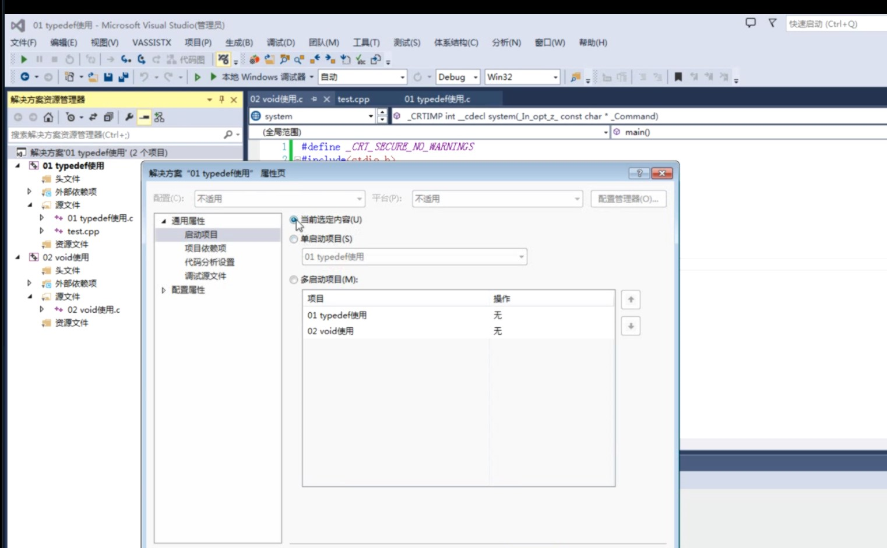Viewport: 887px width, 548px height.
Task: Open the 自动 debugger type dropdown
Action: [x=362, y=77]
